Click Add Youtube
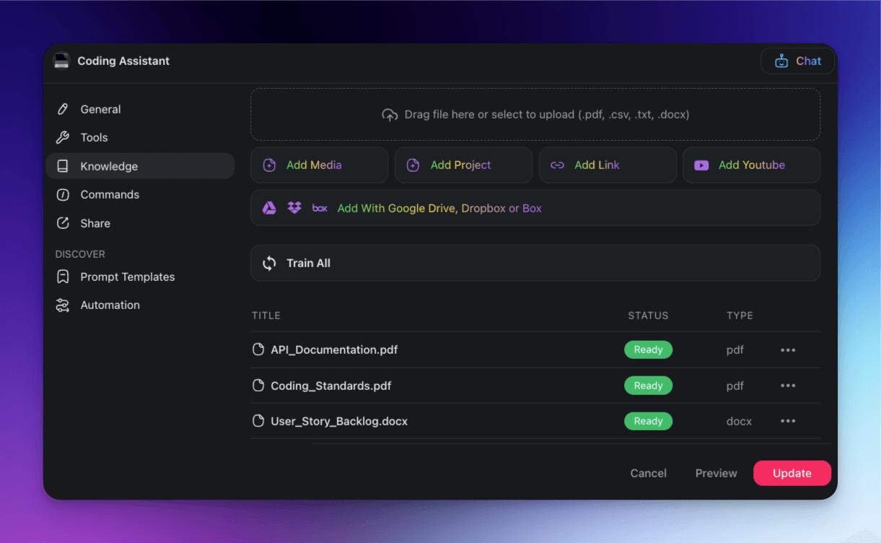The width and height of the screenshot is (881, 543). [751, 165]
